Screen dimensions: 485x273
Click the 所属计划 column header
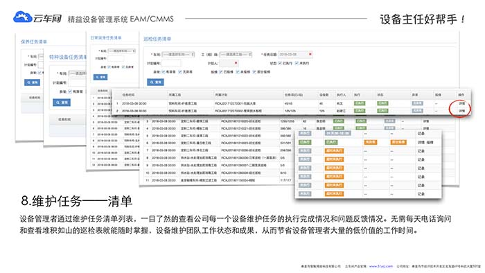[221, 95]
